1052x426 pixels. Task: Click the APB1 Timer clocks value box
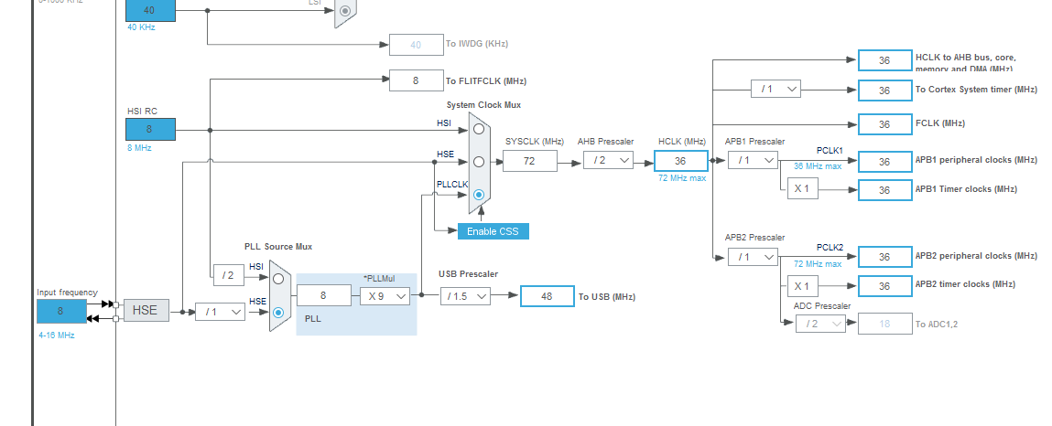coord(885,190)
